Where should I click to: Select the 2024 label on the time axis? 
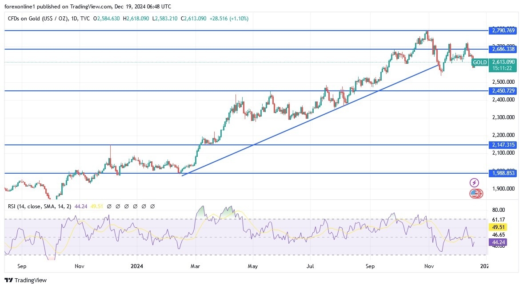tap(136, 266)
